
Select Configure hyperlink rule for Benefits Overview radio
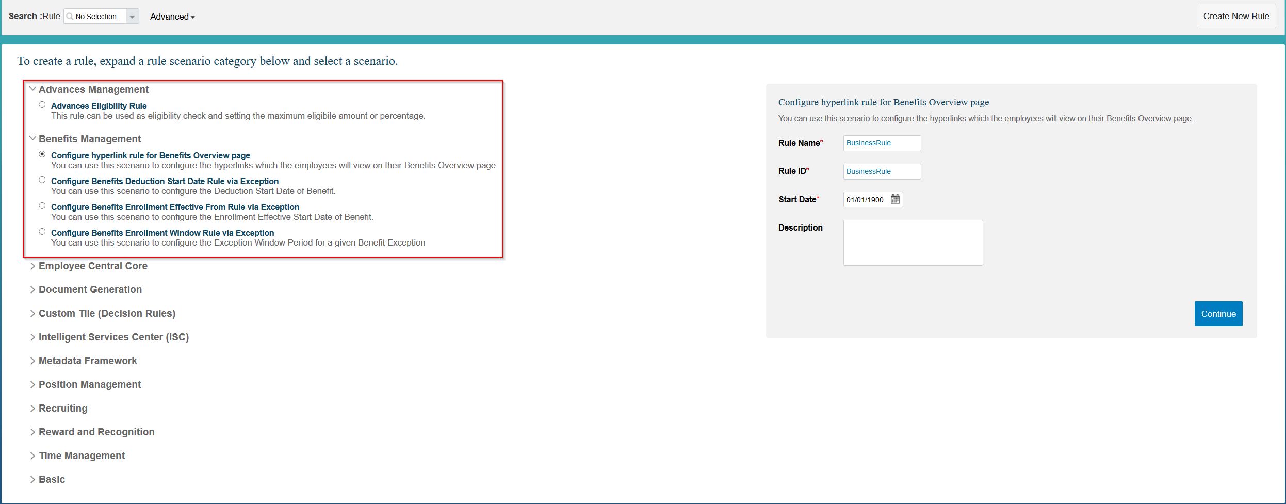(42, 154)
